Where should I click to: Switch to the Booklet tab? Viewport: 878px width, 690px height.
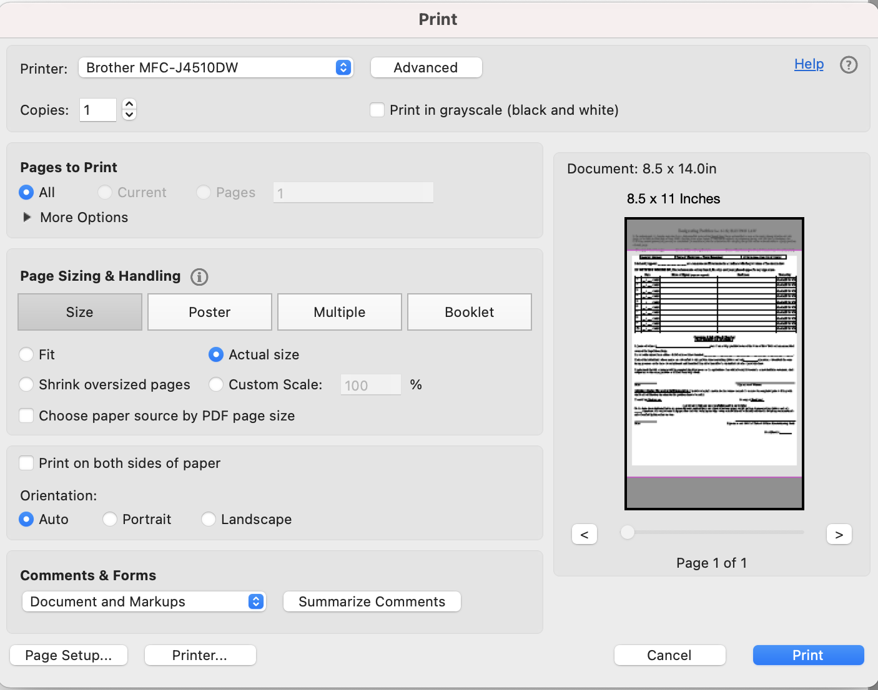[470, 312]
